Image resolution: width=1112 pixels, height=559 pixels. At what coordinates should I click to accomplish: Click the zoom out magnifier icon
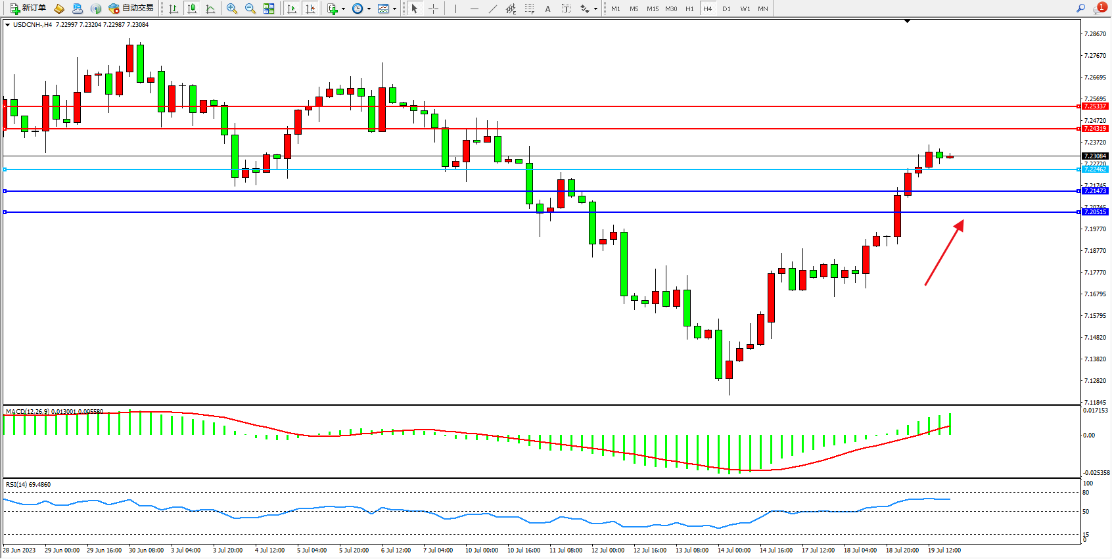250,9
